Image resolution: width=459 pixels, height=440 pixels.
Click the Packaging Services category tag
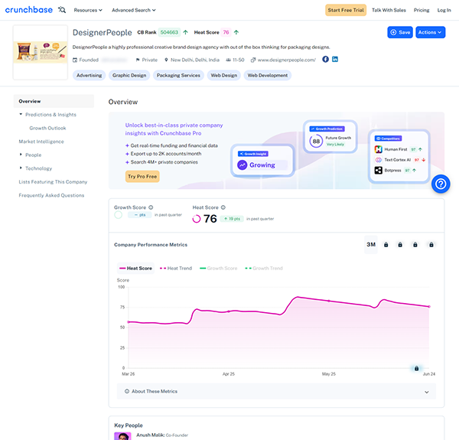click(x=178, y=75)
